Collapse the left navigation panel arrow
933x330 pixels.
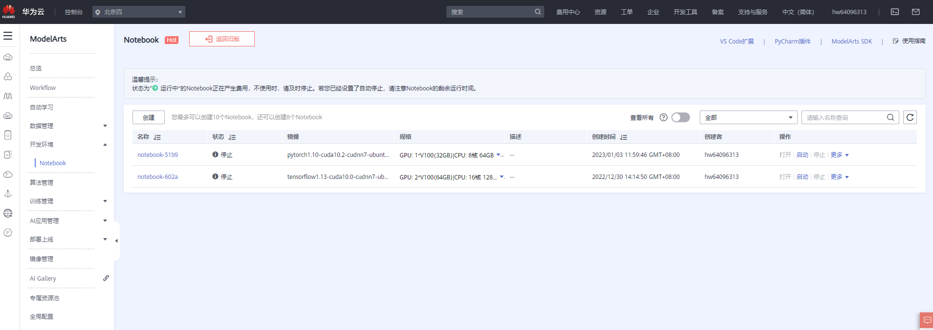pyautogui.click(x=116, y=241)
